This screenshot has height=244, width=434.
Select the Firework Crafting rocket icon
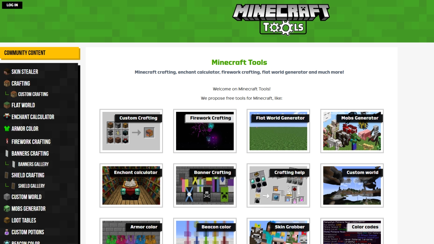pos(6,141)
